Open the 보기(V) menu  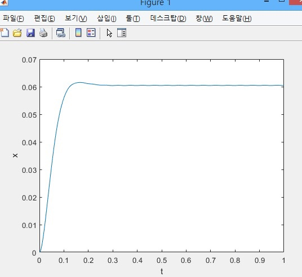(x=76, y=19)
